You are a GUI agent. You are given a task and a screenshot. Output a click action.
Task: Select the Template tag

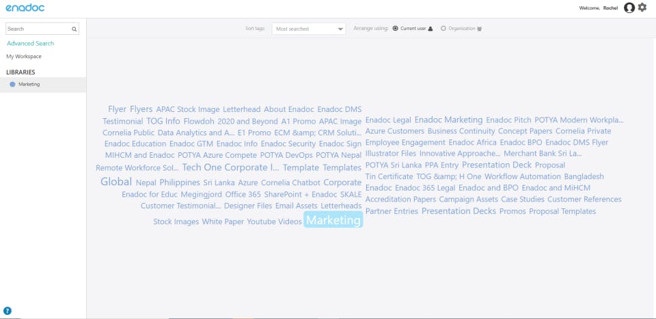[x=301, y=167]
